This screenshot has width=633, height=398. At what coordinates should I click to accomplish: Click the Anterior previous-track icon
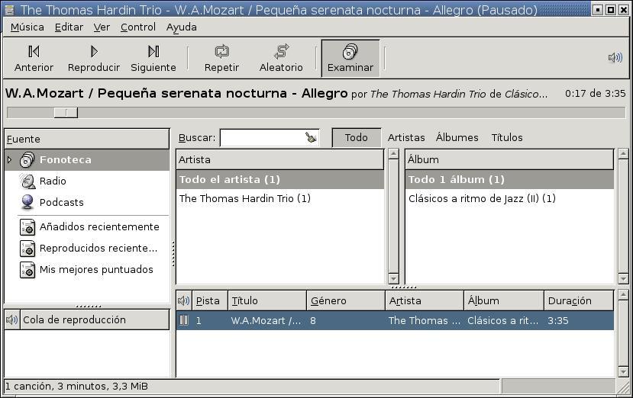(34, 52)
